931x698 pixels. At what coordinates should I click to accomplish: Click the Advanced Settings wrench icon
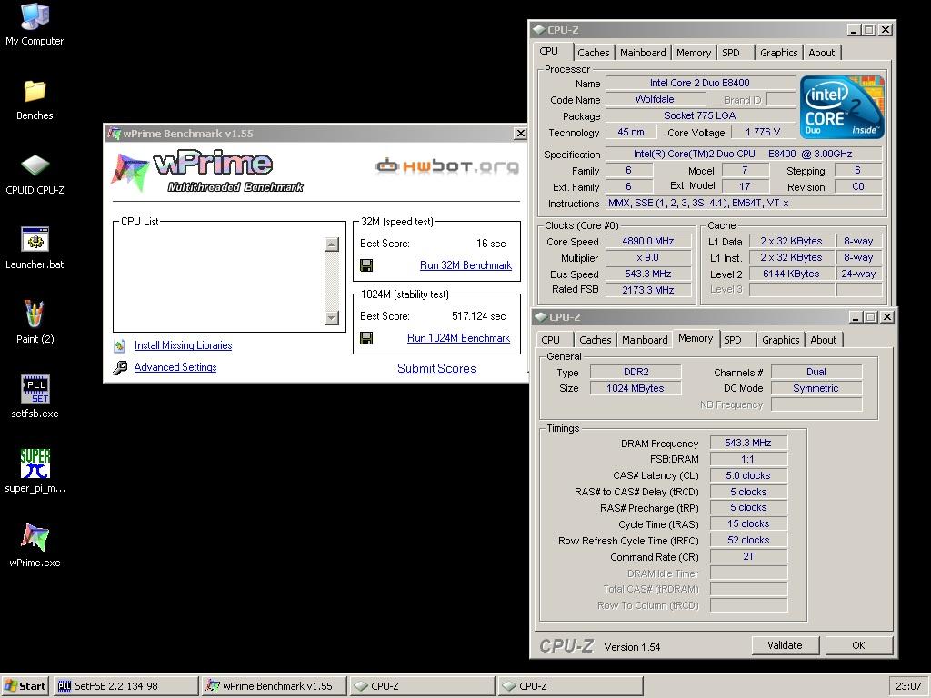[x=120, y=367]
